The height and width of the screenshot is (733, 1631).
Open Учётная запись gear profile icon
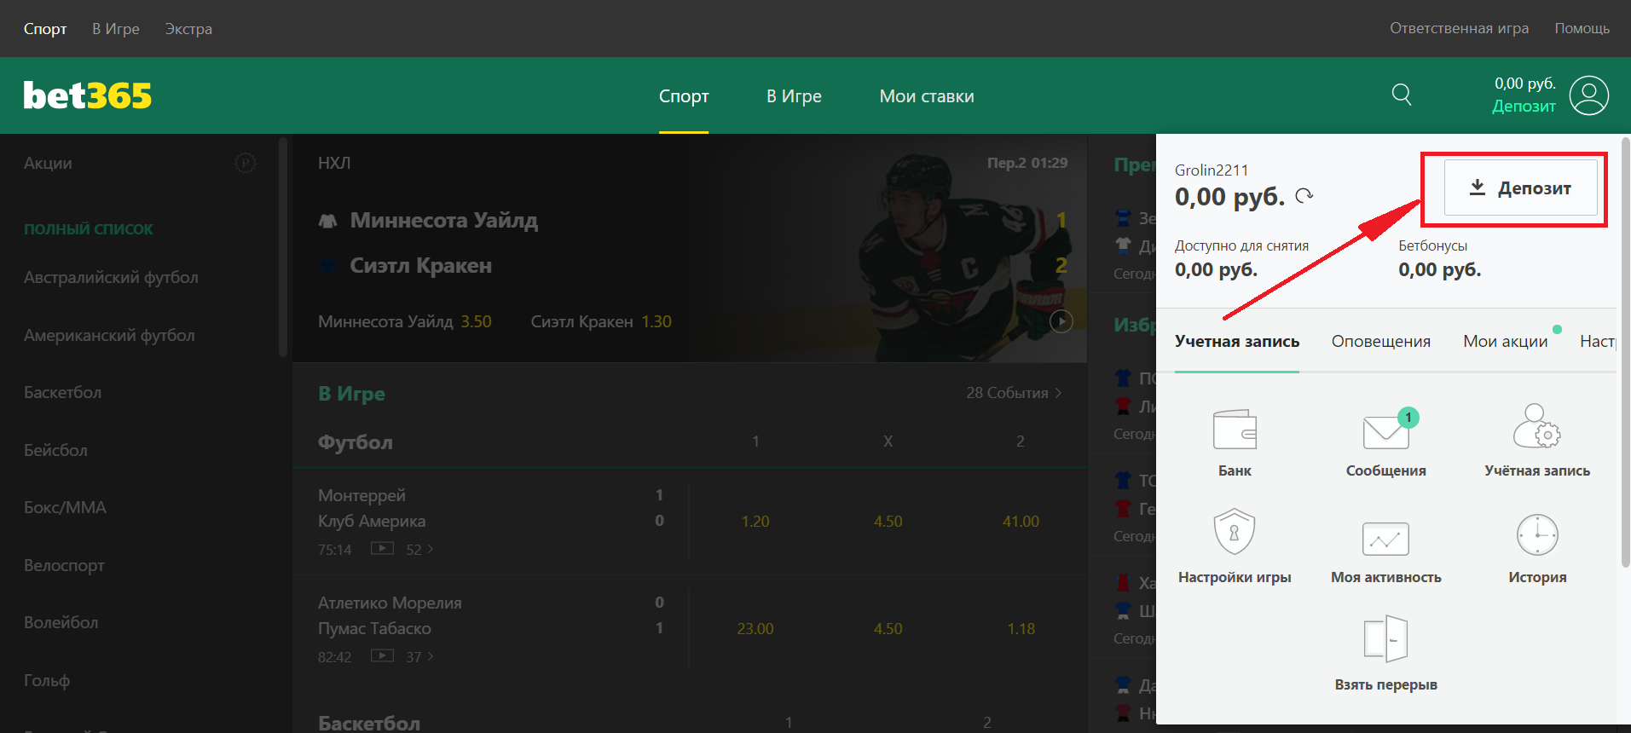1537,426
